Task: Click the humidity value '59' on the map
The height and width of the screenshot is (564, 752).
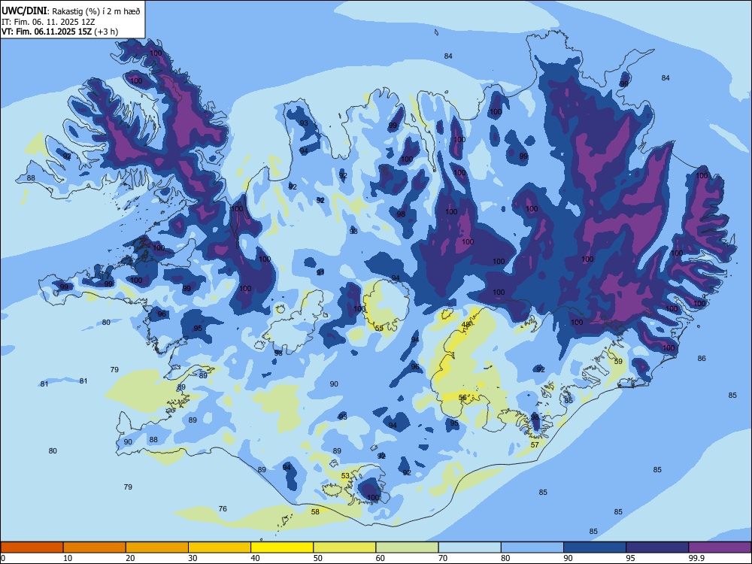Action: pos(618,361)
